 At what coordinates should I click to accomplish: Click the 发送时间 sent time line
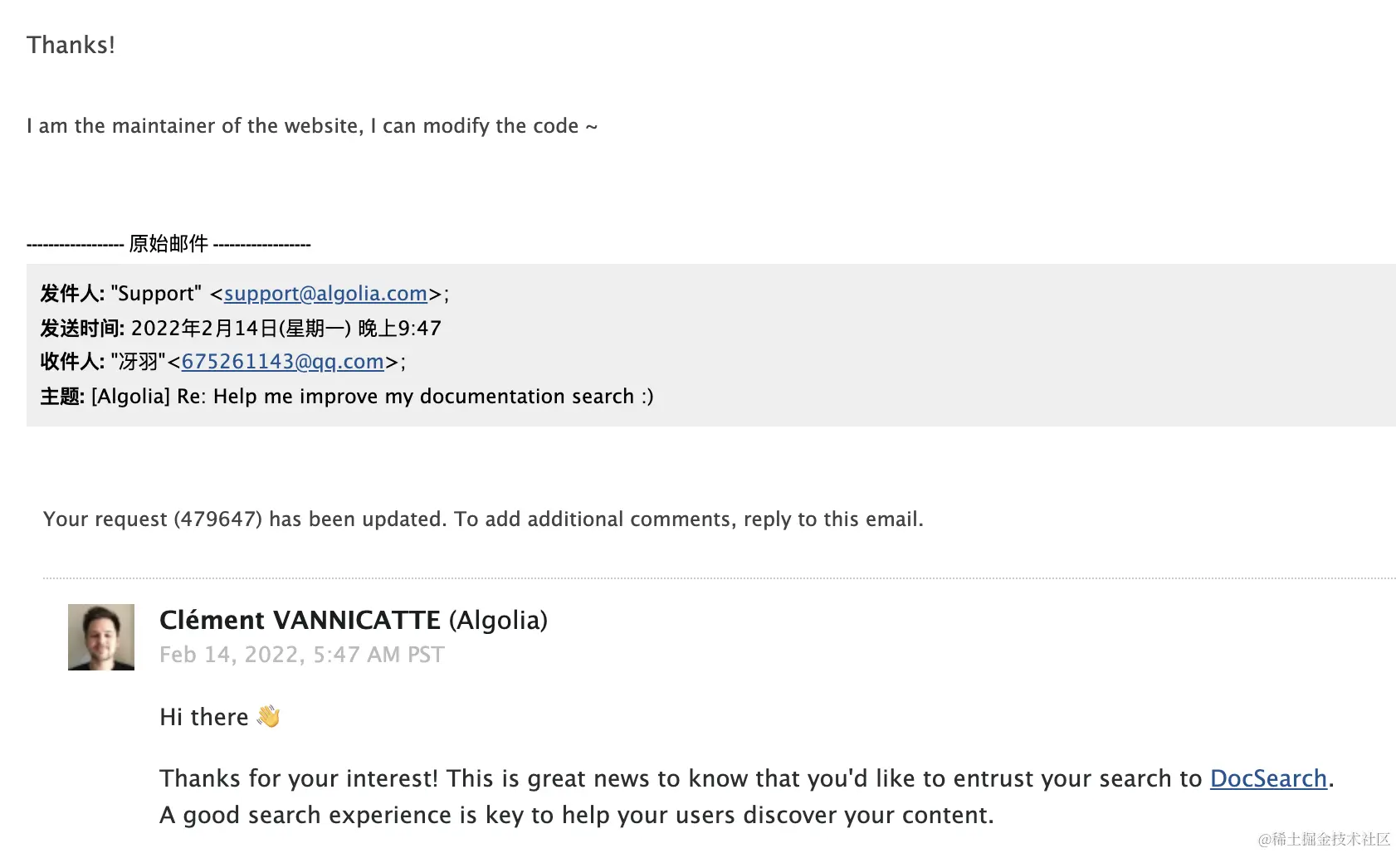pos(241,328)
